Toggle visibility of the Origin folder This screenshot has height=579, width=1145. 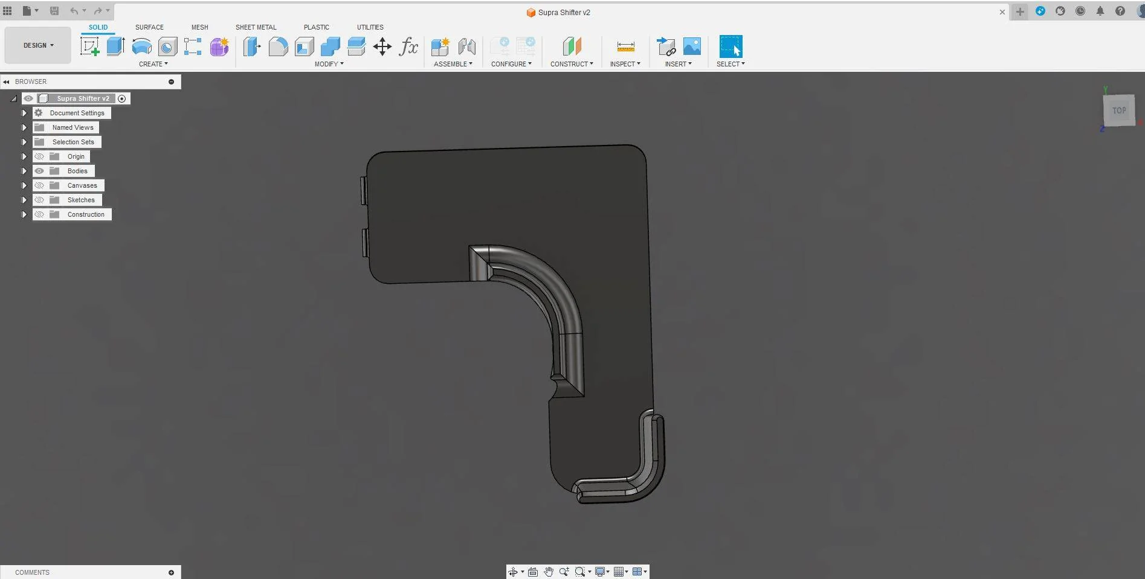point(39,156)
